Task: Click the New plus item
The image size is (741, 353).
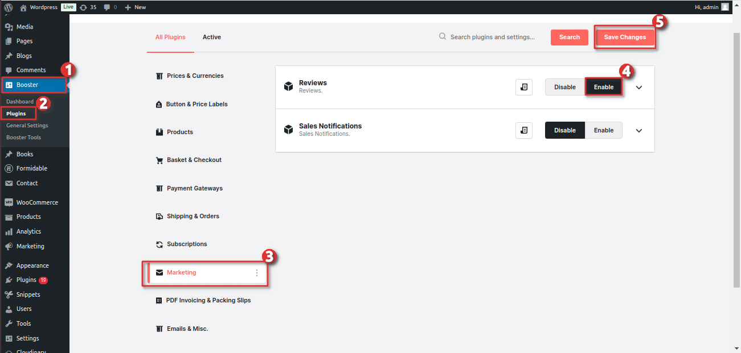Action: click(x=136, y=7)
